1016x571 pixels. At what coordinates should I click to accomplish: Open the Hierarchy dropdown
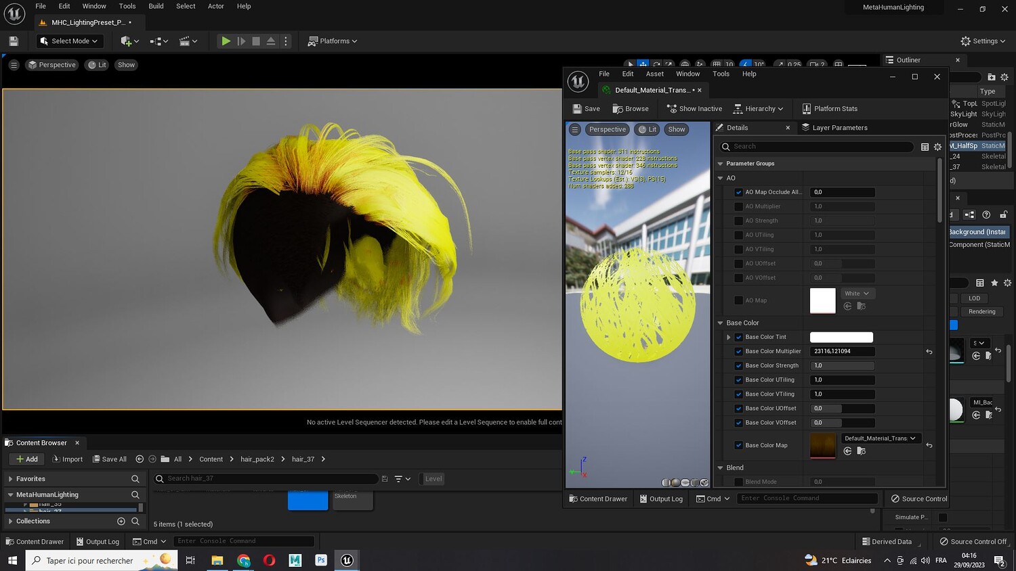(x=759, y=109)
